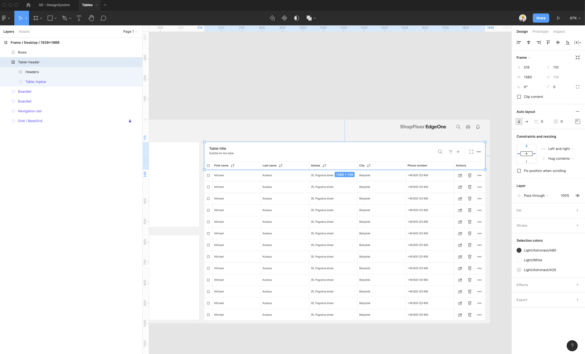Select the Navigation-bar layer
Image resolution: width=585 pixels, height=354 pixels.
[x=30, y=111]
